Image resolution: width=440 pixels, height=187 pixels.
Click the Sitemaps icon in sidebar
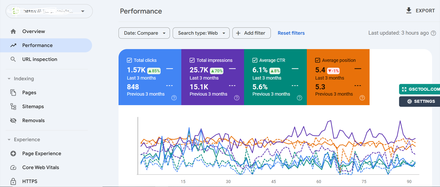[x=13, y=107]
